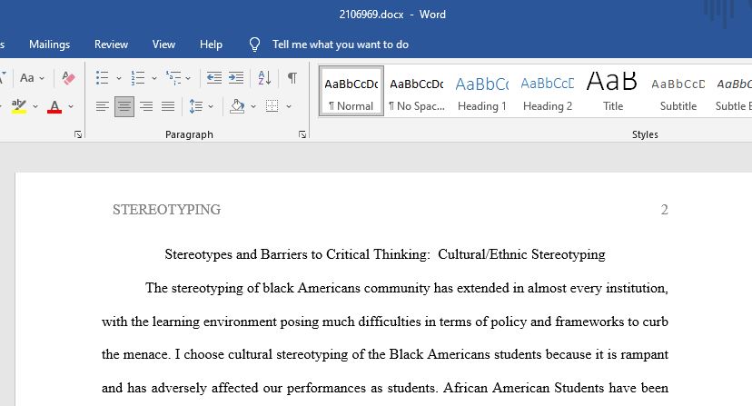Align text to the right
This screenshot has height=406, width=752.
coord(146,106)
